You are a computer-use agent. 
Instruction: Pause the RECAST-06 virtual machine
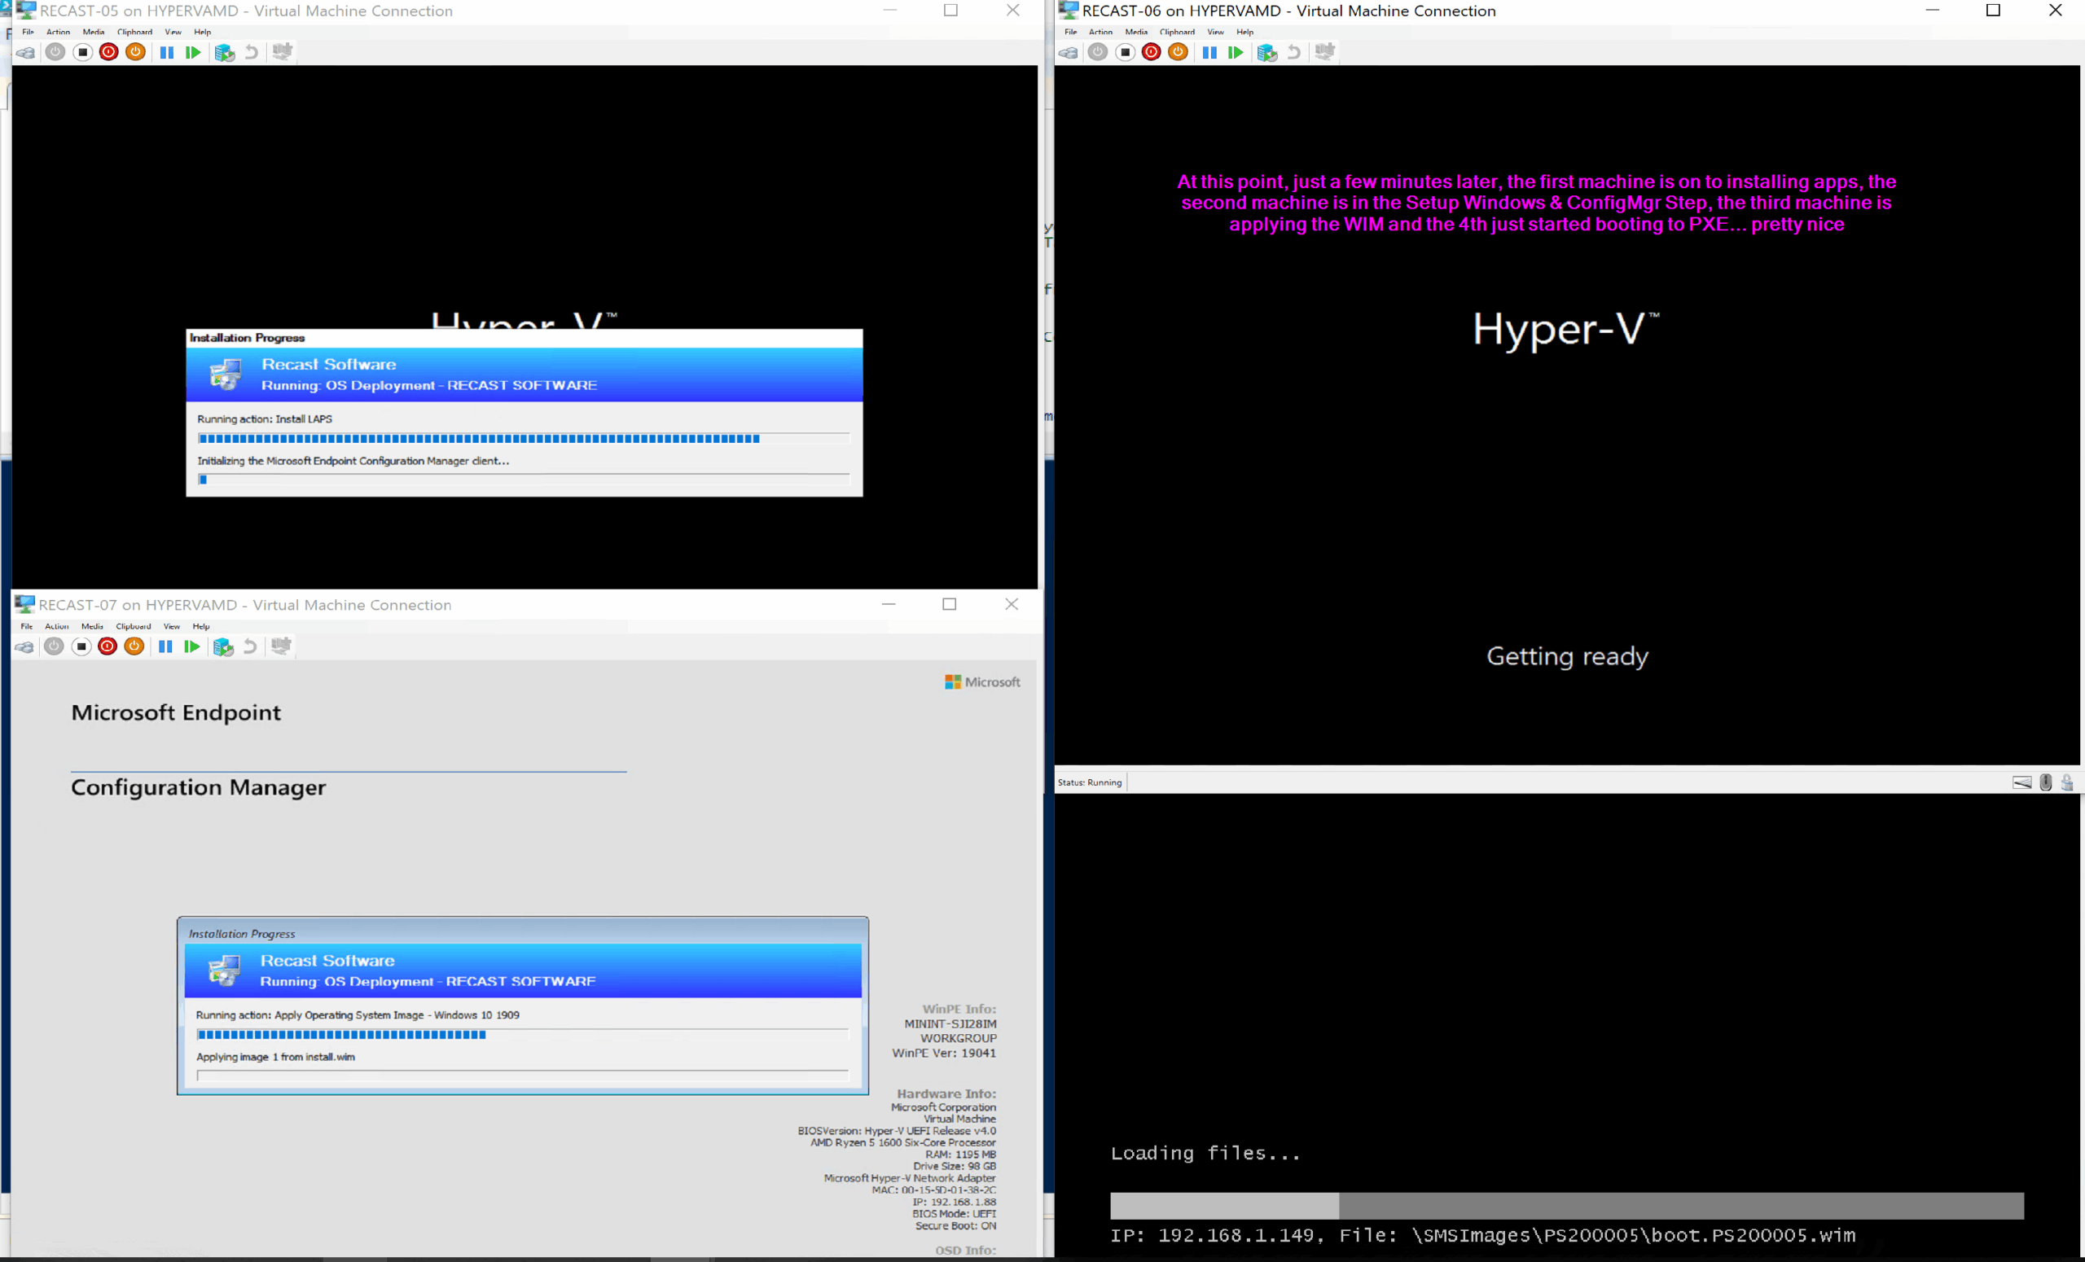[x=1209, y=51]
